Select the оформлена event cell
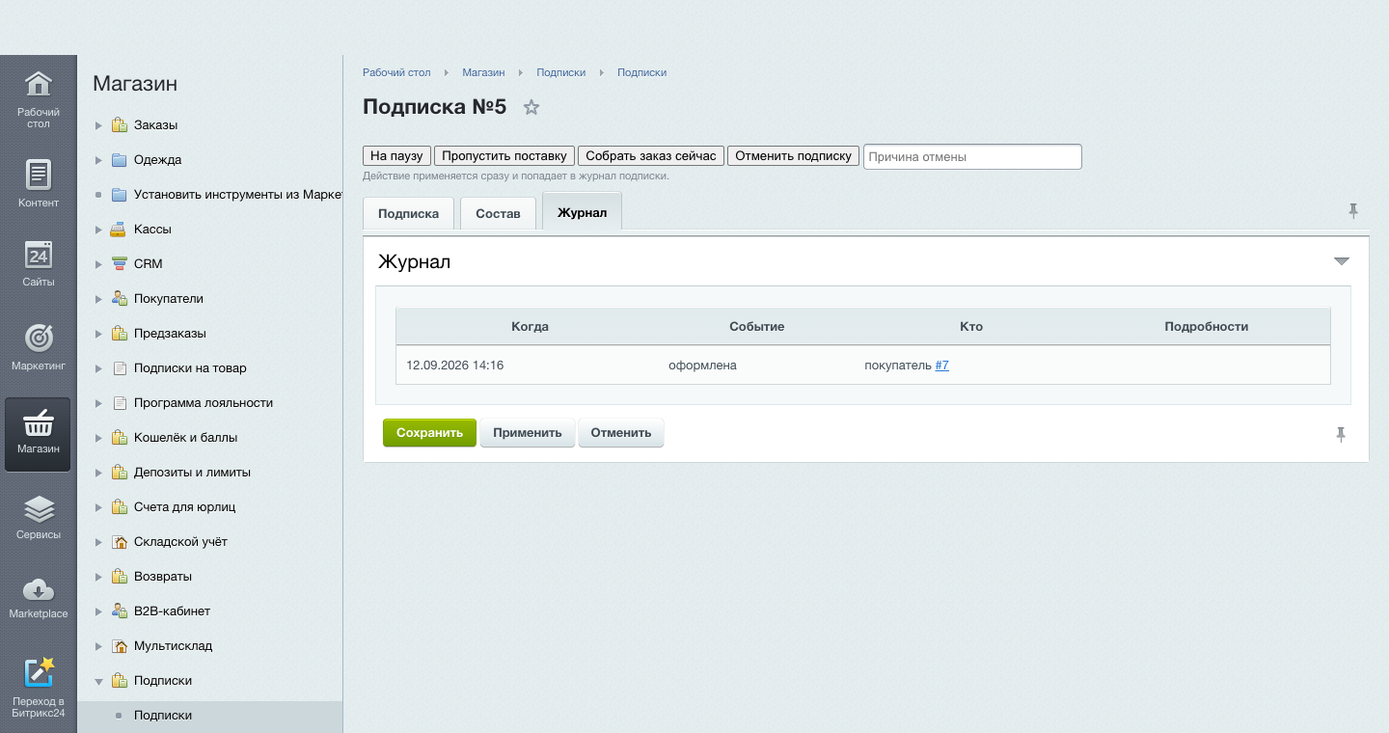1389x733 pixels. [702, 366]
